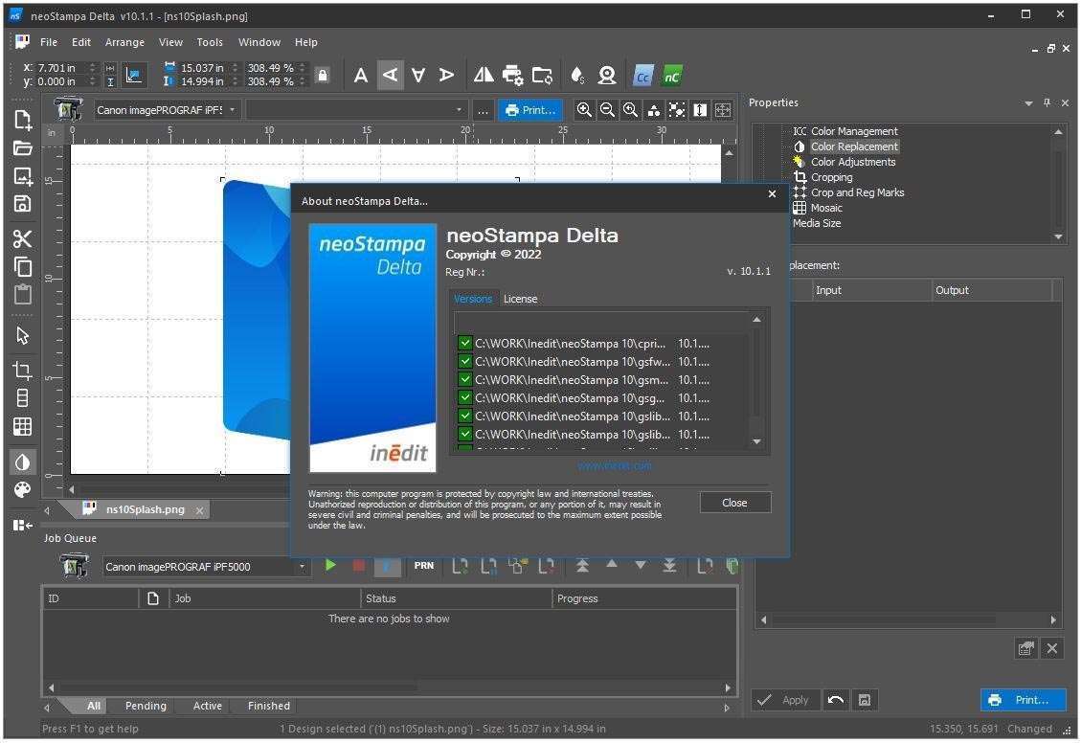Show the Finished jobs tab
1081x743 pixels.
268,706
